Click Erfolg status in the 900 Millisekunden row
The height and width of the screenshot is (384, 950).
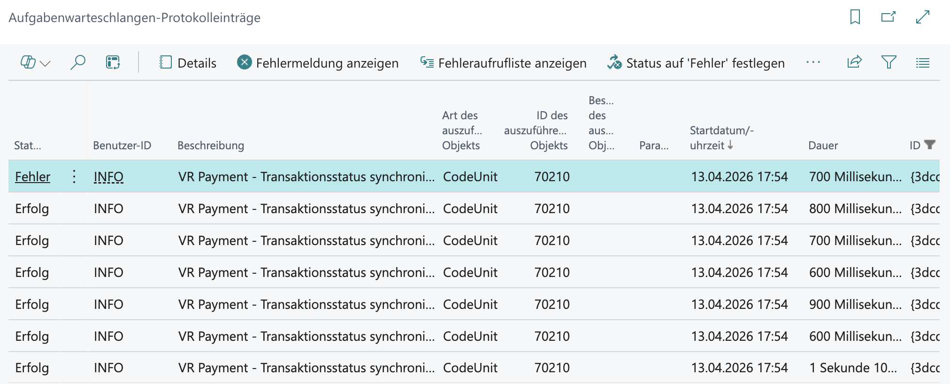32,304
